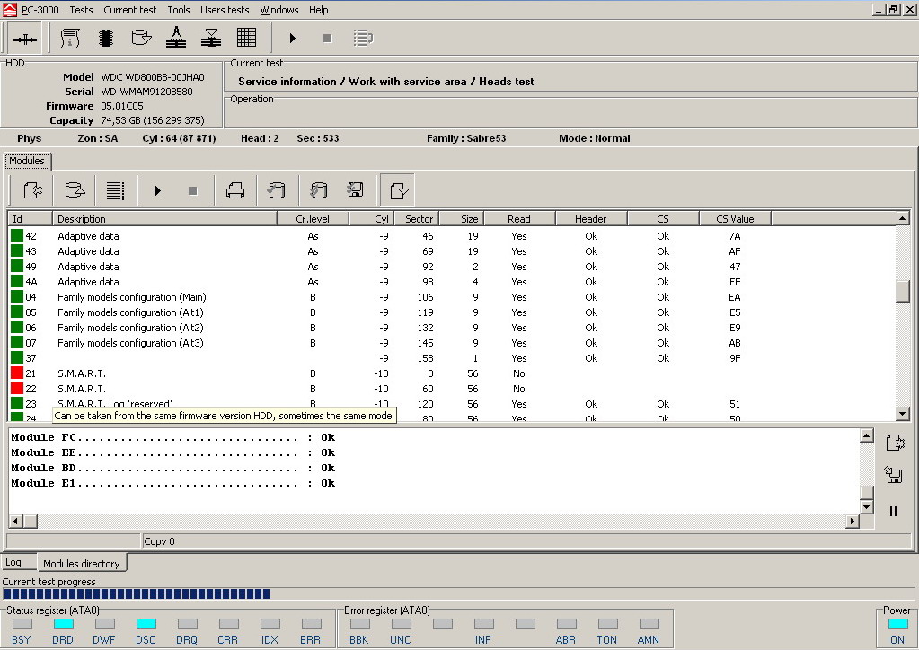Open the Current test menu
Viewport: 919px width, 650px height.
pos(130,10)
